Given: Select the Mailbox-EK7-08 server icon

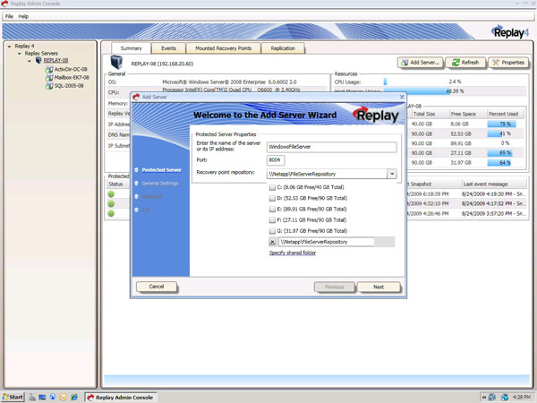Looking at the screenshot, I should [x=49, y=77].
